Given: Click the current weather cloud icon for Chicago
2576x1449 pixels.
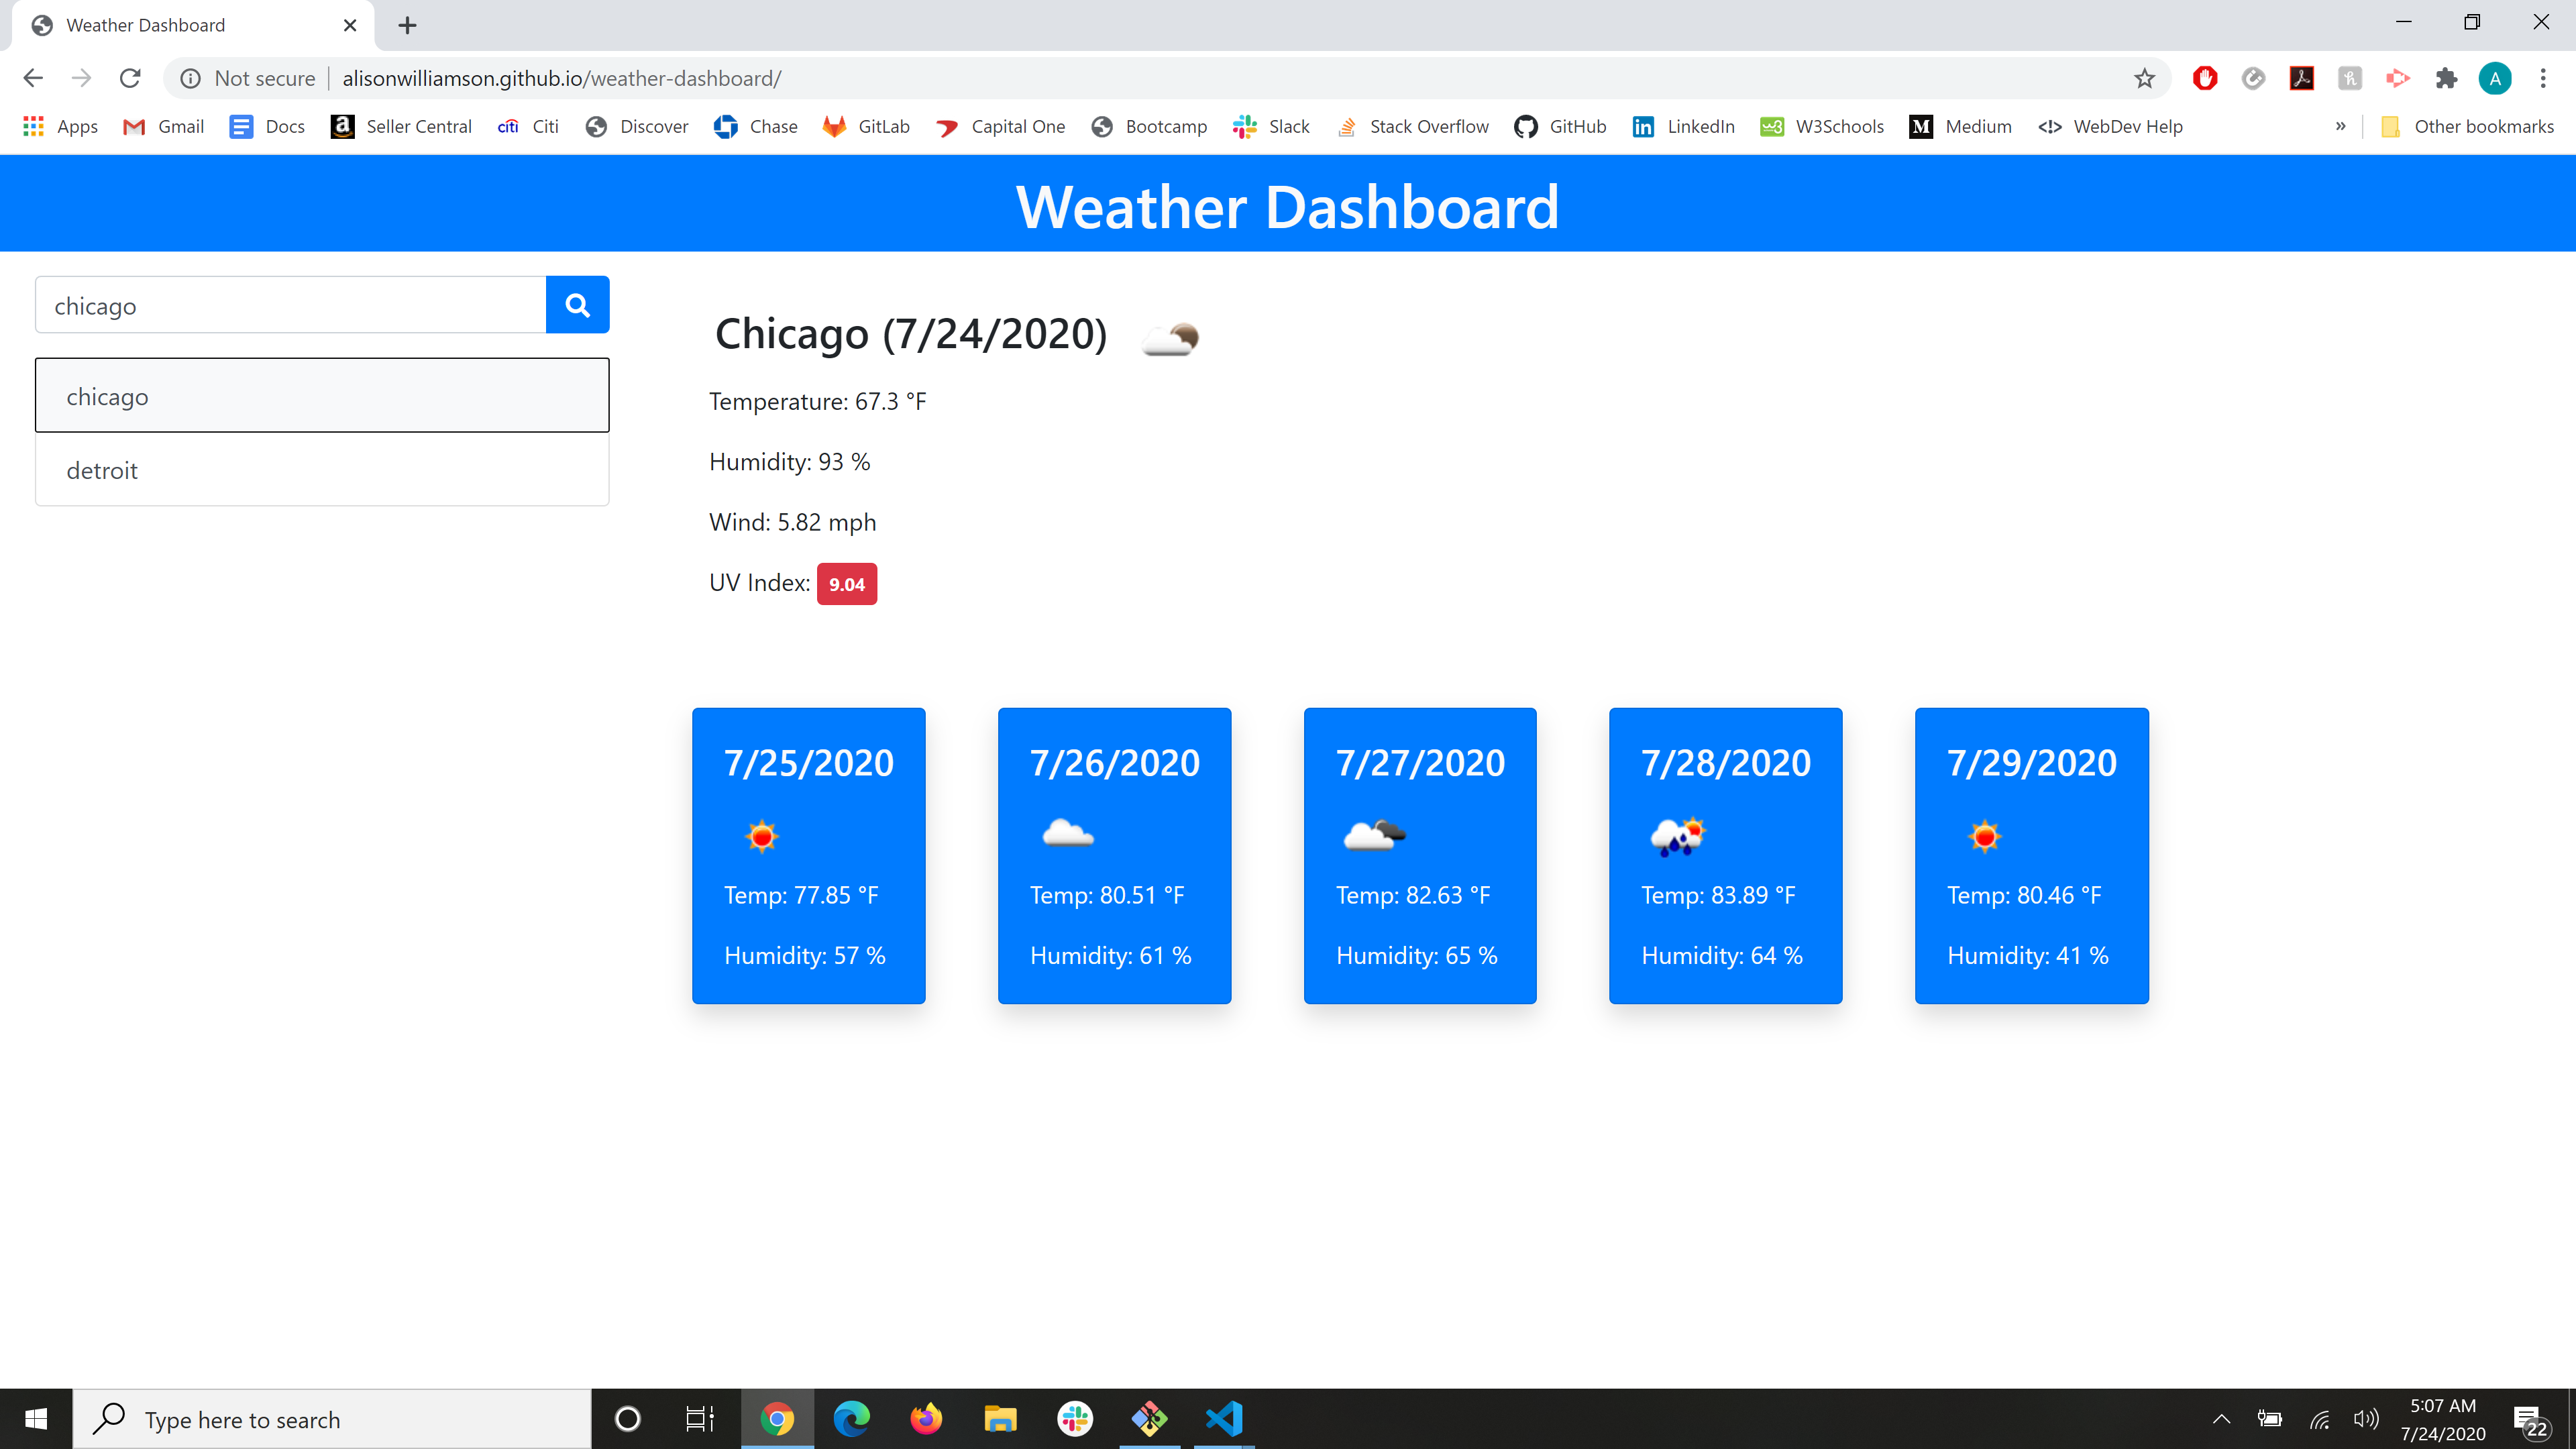Looking at the screenshot, I should [x=1170, y=338].
